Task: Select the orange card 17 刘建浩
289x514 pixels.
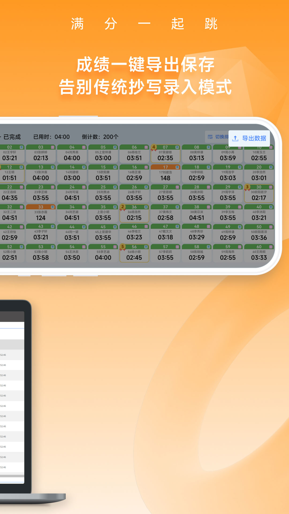Action: pos(165,173)
